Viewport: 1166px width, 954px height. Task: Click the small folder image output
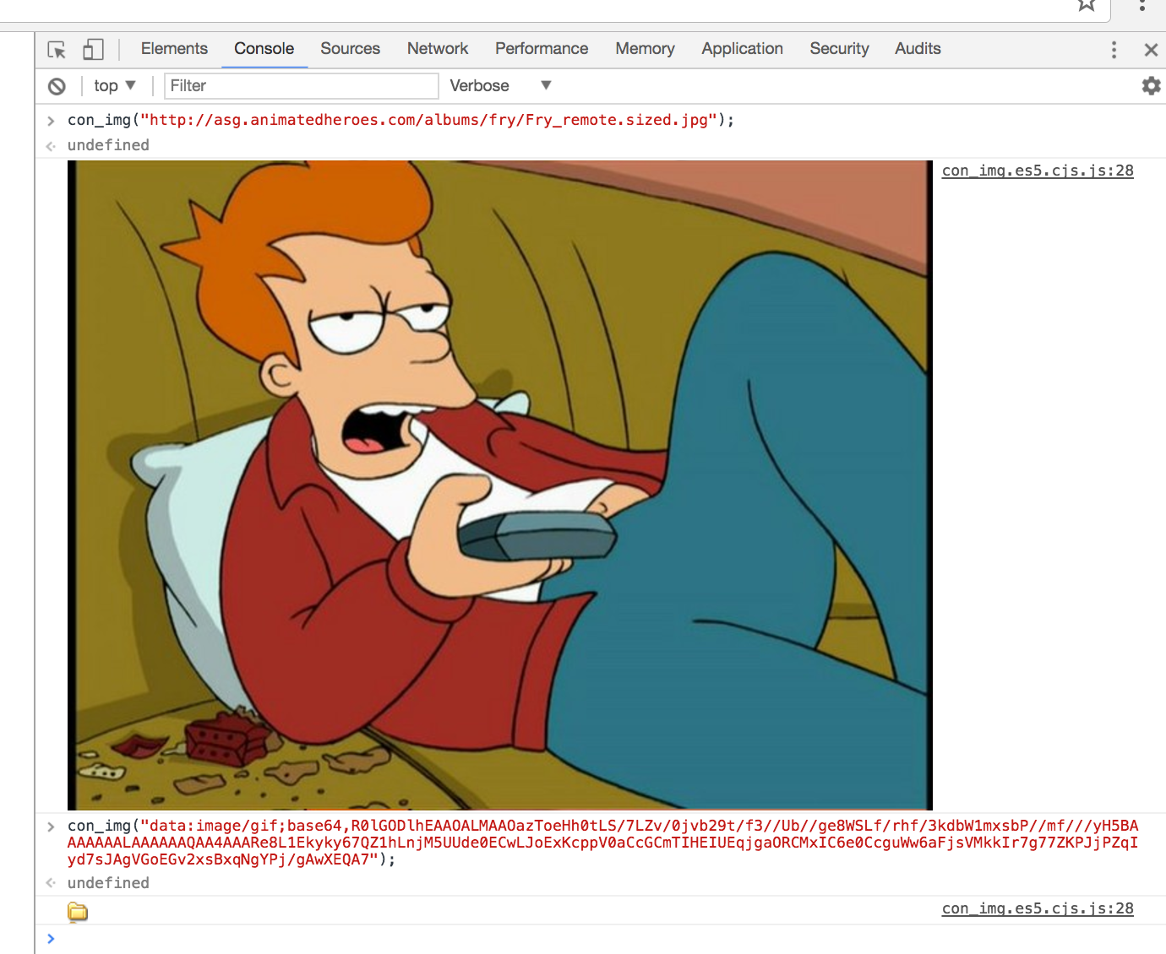click(x=78, y=911)
